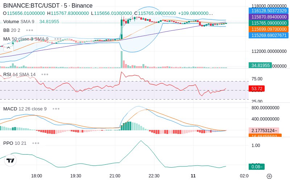The image size is (290, 181).
Task: Open MA 50 indicator more options
Action: pos(58,39)
